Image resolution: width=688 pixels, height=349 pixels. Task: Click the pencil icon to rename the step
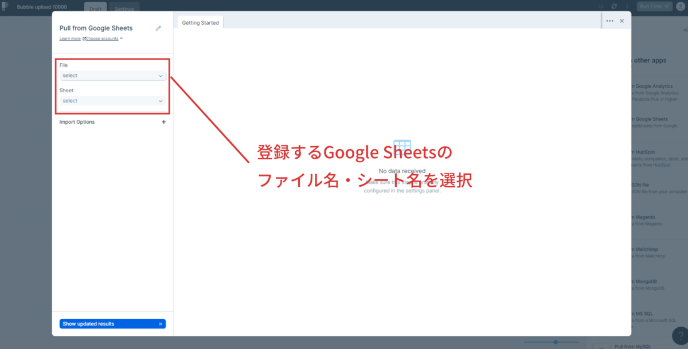[x=159, y=28]
